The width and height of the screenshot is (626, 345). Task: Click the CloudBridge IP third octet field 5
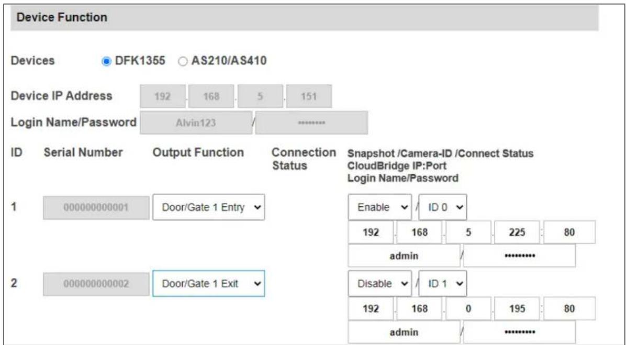(x=468, y=232)
